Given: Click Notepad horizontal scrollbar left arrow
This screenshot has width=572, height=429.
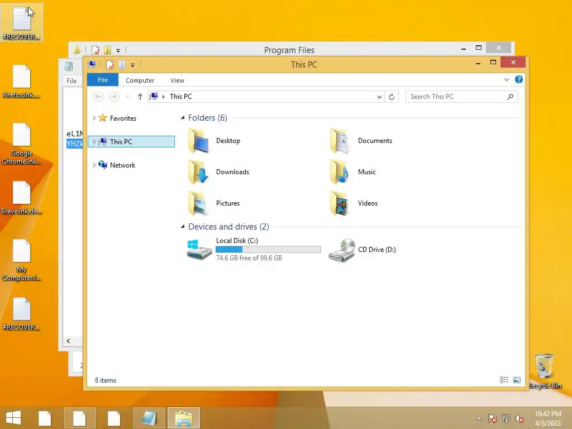Looking at the screenshot, I should 68,341.
